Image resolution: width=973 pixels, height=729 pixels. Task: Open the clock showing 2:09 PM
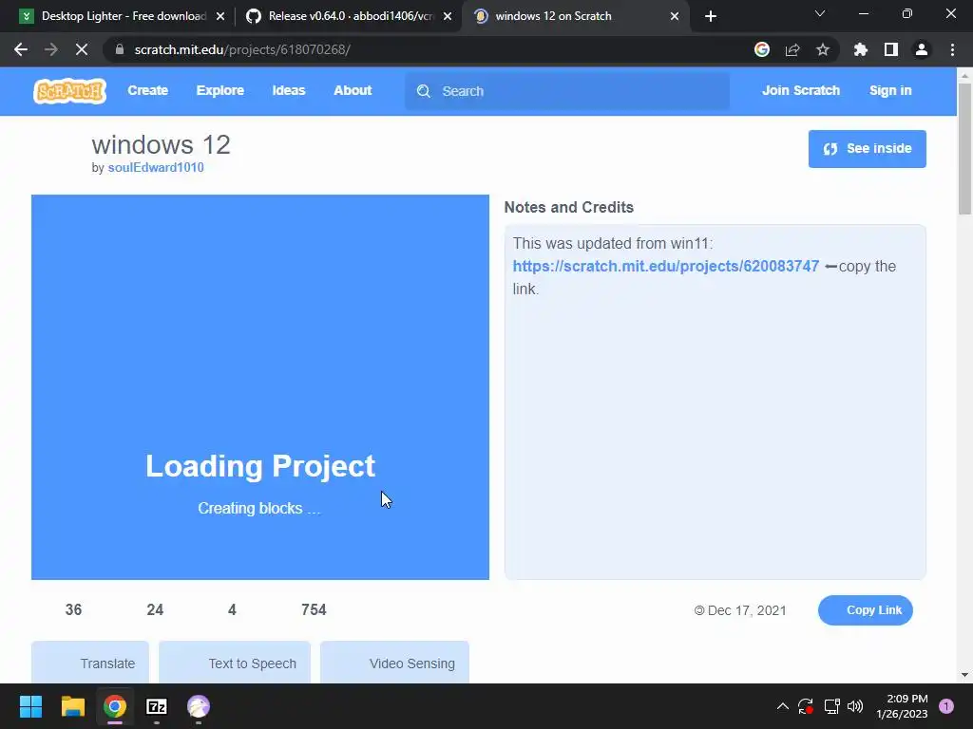(903, 706)
